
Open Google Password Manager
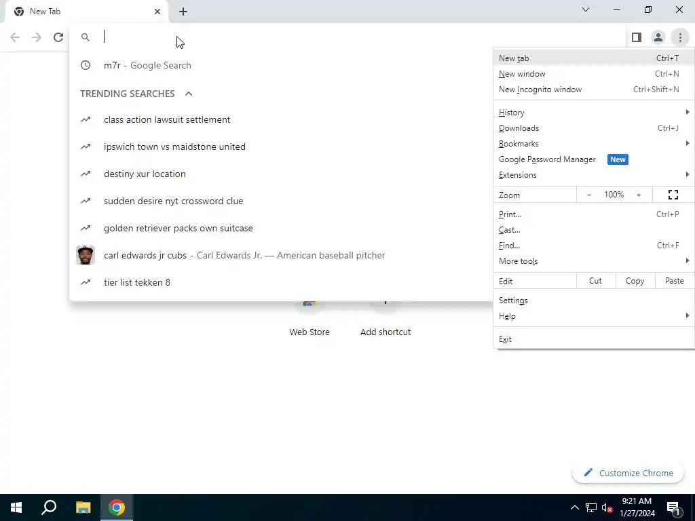[x=593, y=159]
